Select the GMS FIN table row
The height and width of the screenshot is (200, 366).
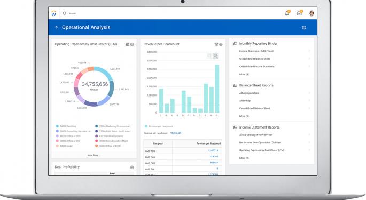click(183, 169)
